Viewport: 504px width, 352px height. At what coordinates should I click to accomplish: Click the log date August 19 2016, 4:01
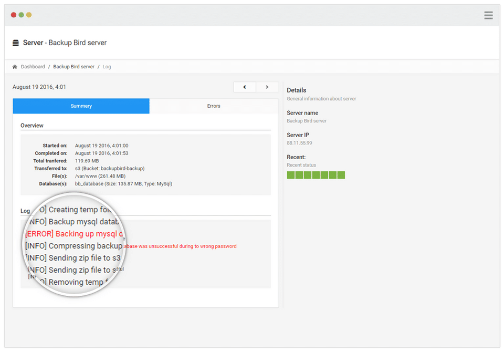pyautogui.click(x=39, y=87)
